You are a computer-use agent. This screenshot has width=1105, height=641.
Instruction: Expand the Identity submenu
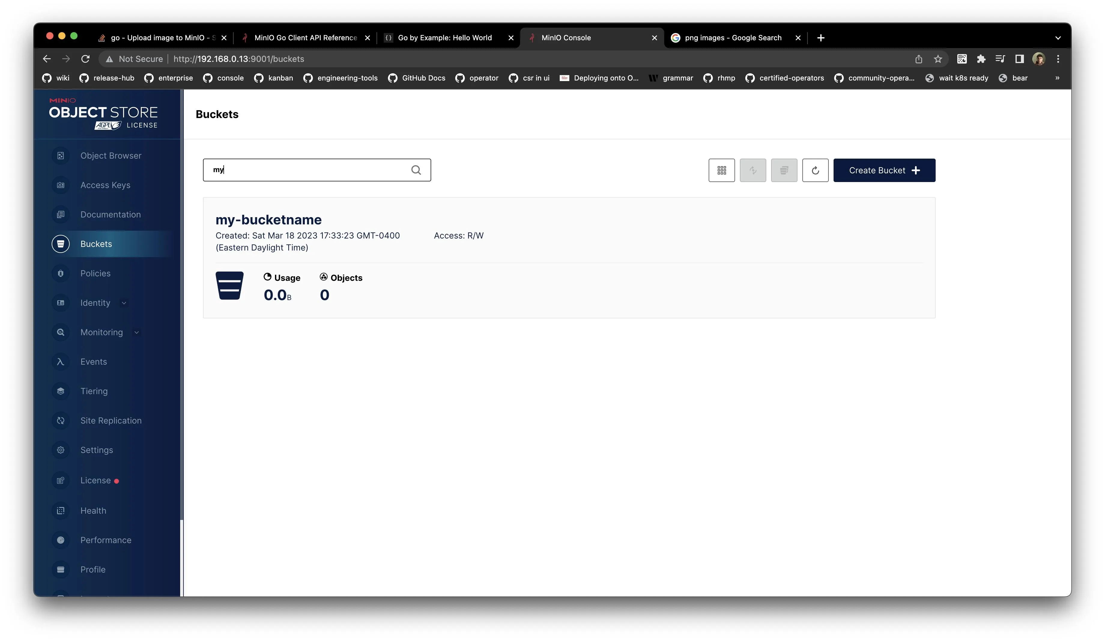click(124, 303)
